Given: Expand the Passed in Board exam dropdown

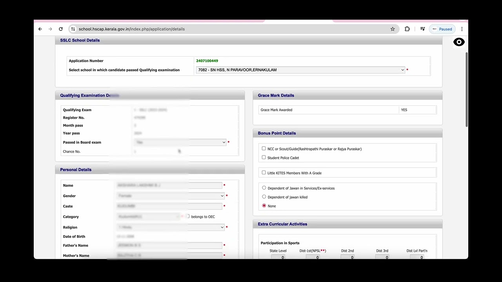Looking at the screenshot, I should coord(180,142).
